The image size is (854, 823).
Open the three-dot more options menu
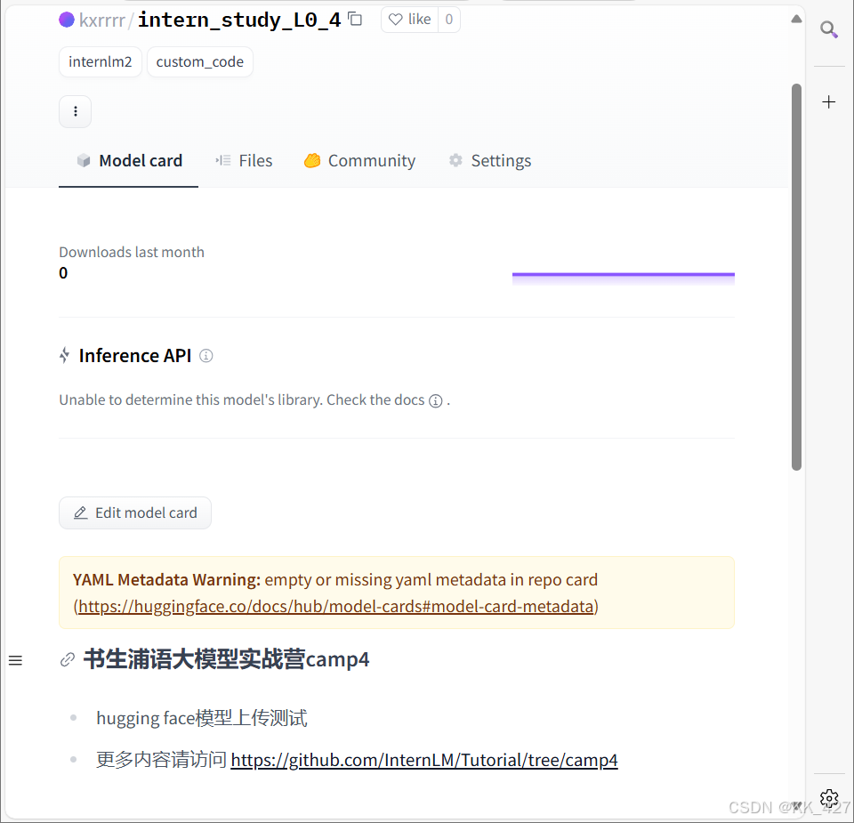75,111
